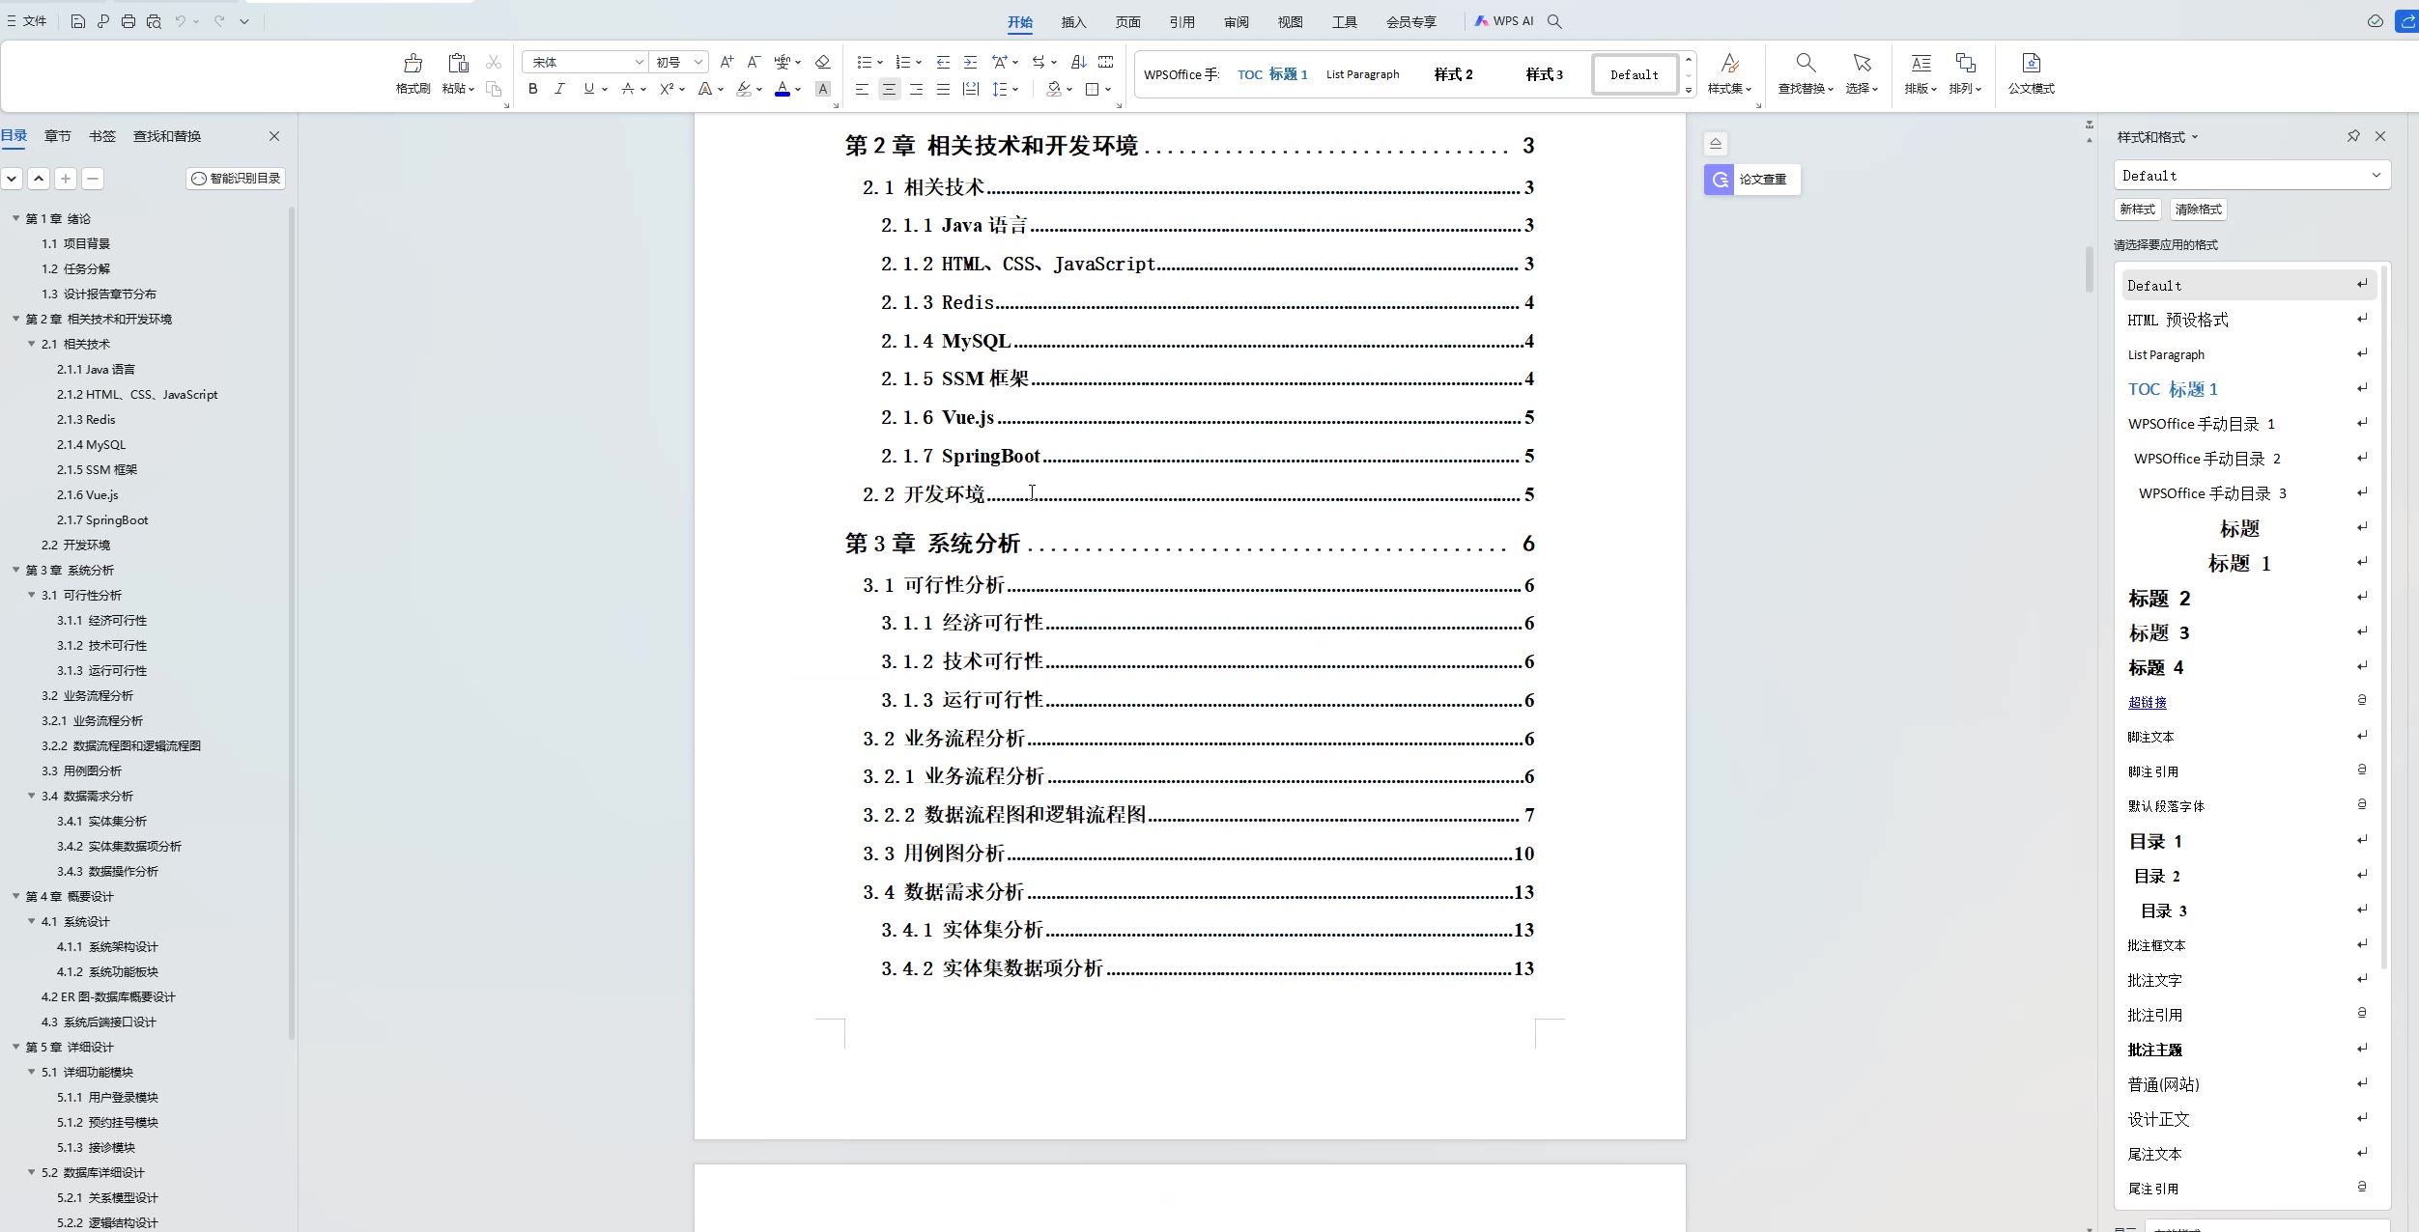Click the Find and Replace (查找替换) magnifier
Image resolution: width=2419 pixels, height=1232 pixels.
tap(1805, 64)
